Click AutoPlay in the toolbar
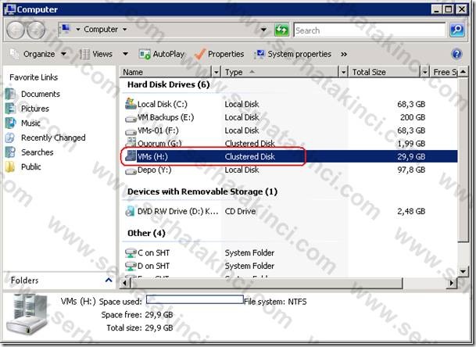 click(162, 54)
